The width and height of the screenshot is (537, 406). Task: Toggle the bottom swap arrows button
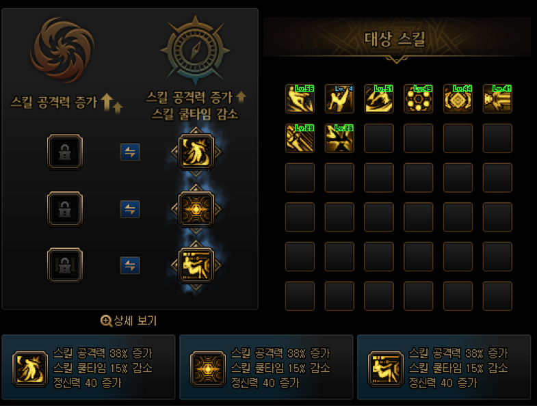130,265
